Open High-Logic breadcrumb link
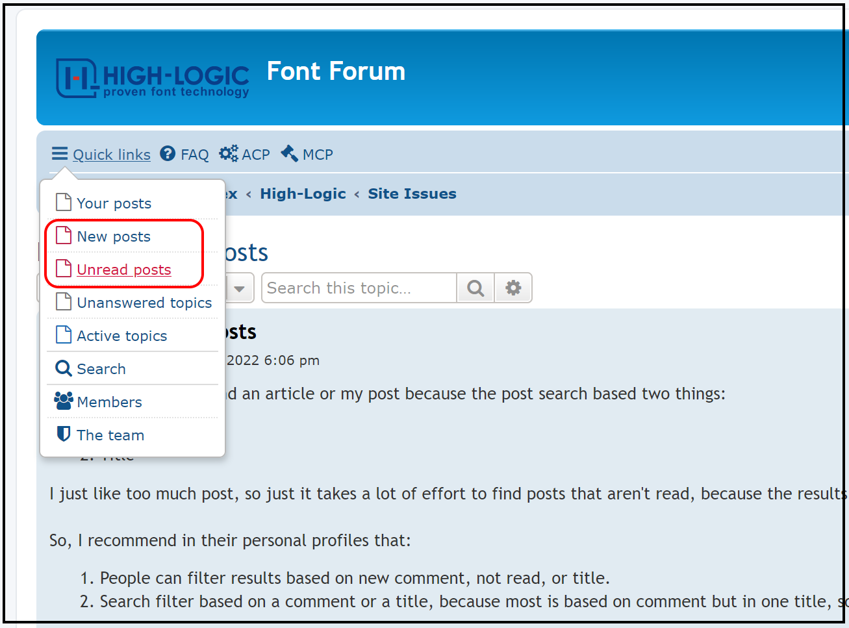 303,194
